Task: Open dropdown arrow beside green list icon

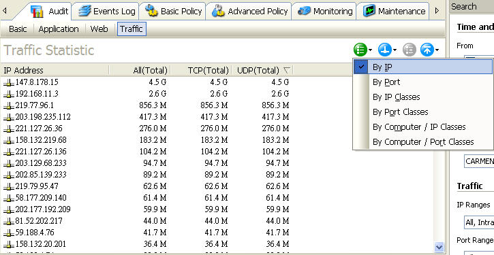Action: (x=371, y=50)
